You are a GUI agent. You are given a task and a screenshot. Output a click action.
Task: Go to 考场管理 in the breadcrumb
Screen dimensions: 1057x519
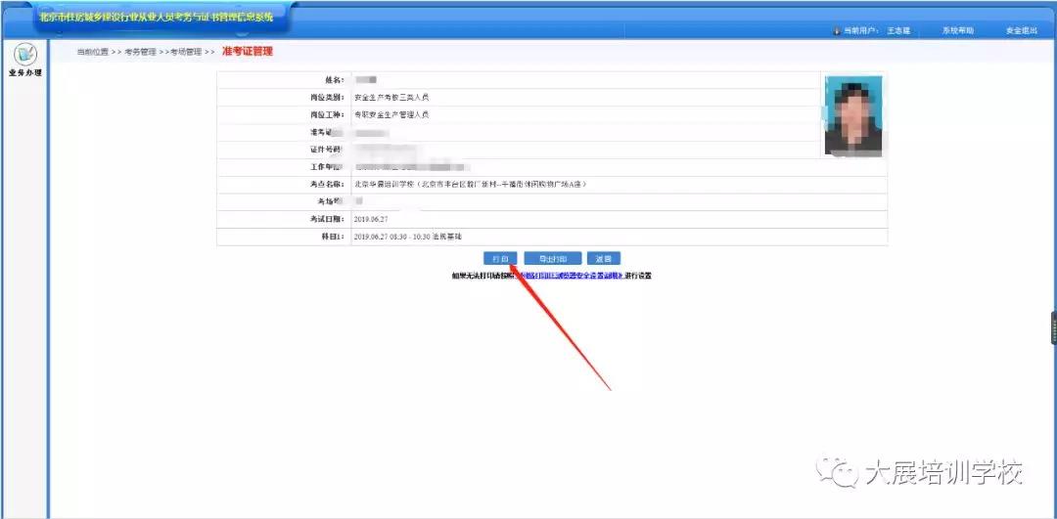[185, 52]
